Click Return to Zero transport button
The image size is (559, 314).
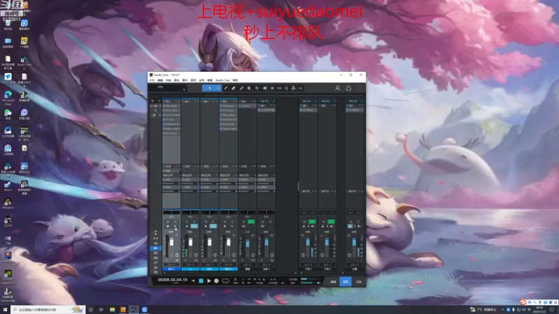click(x=193, y=281)
